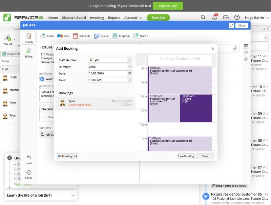Viewport: 271px width, 205px height.
Task: Expand the Time dropdown
Action: pos(129,80)
